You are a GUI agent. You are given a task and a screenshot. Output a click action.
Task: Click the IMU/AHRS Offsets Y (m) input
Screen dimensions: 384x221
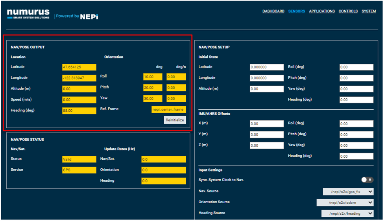click(x=267, y=134)
